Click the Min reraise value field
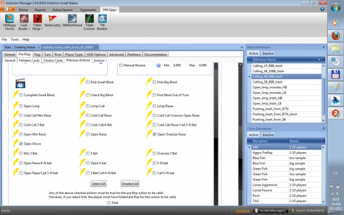The image size is (344, 215). coord(179,65)
